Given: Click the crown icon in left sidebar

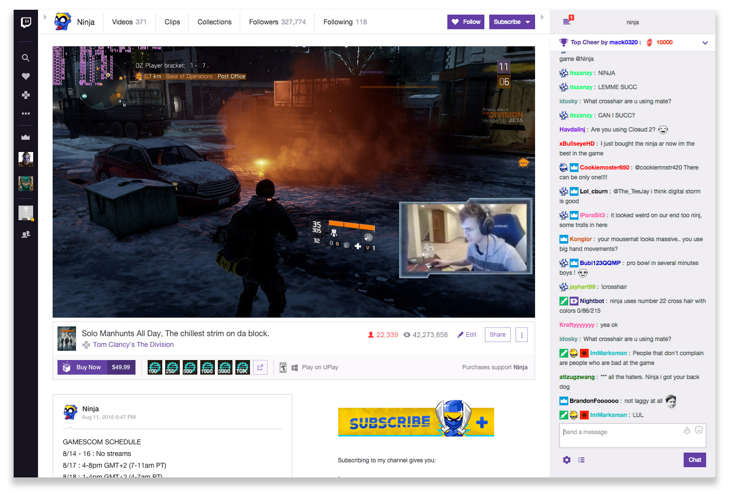Looking at the screenshot, I should tap(26, 137).
